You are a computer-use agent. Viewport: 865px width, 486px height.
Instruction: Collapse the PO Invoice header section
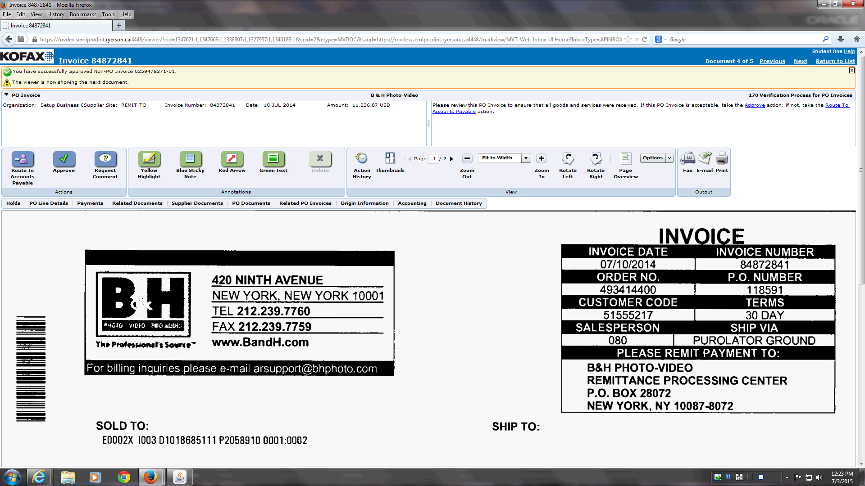click(6, 95)
